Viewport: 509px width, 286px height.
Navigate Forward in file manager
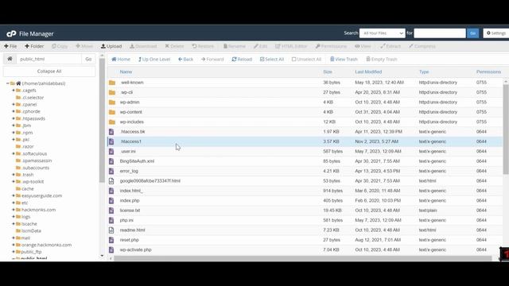click(x=212, y=60)
